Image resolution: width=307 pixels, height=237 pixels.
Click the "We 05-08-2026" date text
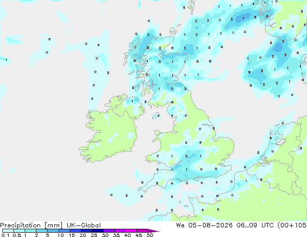tap(204, 225)
